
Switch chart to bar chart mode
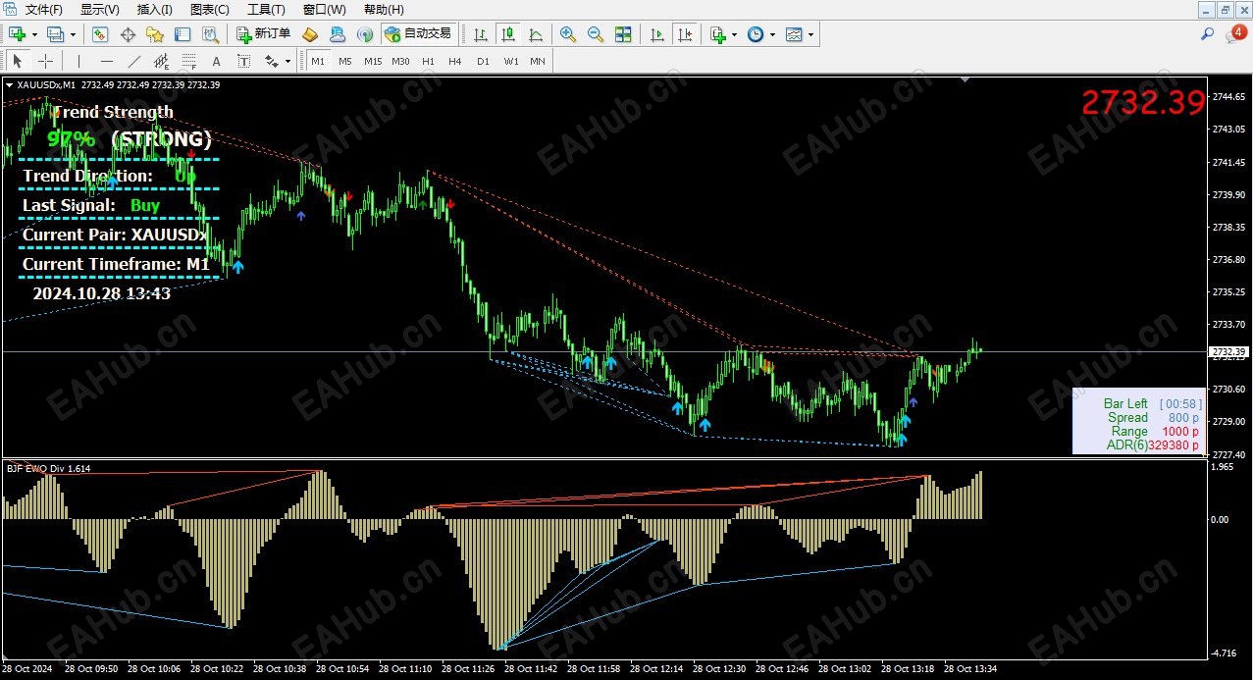pyautogui.click(x=481, y=34)
